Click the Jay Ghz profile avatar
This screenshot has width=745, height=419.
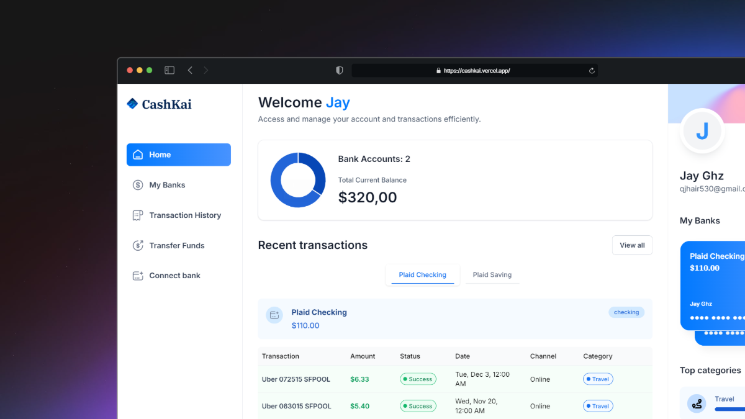[702, 131]
